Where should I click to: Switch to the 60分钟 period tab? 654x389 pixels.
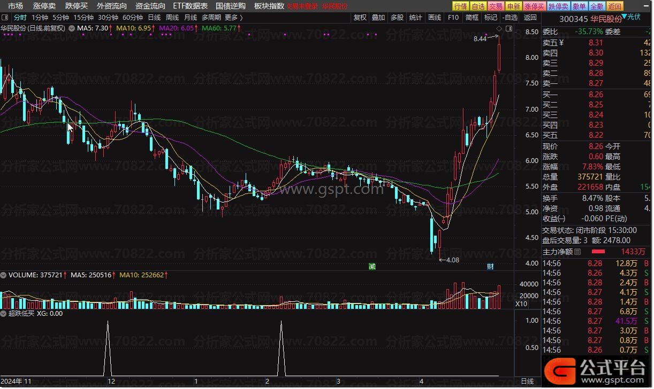(x=133, y=17)
